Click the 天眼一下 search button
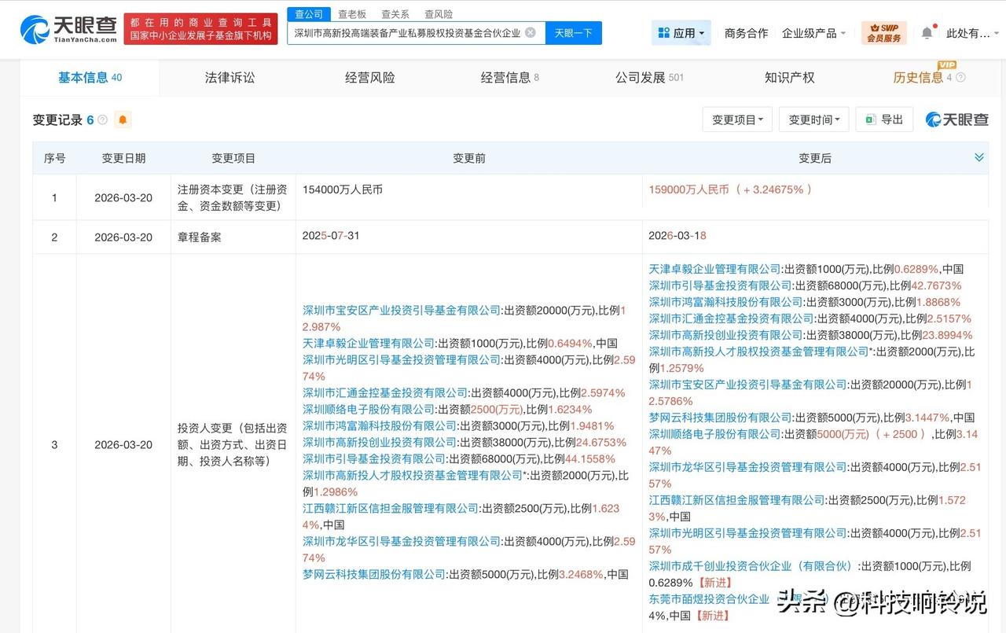The width and height of the screenshot is (1006, 633). pos(574,33)
